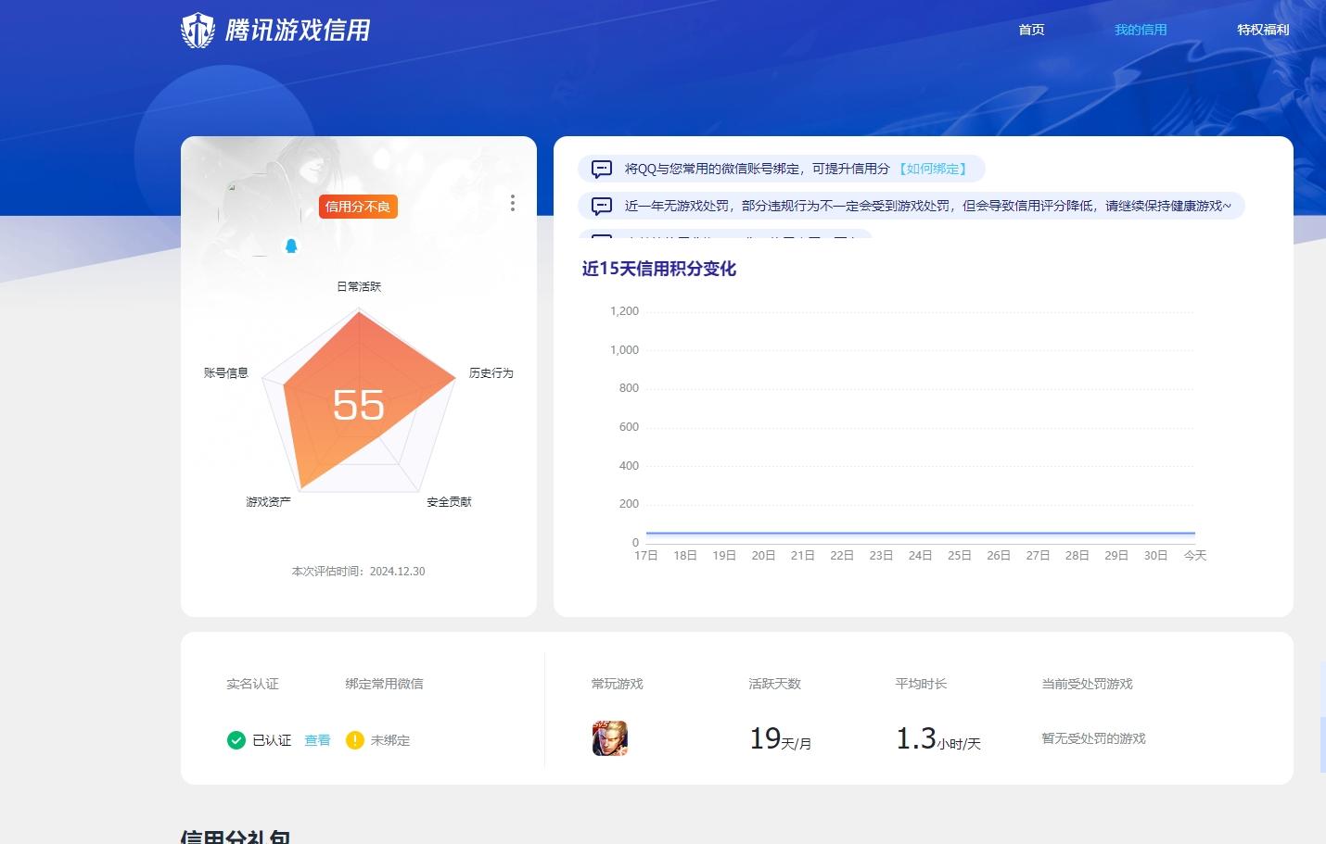Open the 首页 navigation tab
Viewport: 1326px width, 844px height.
[x=1031, y=30]
